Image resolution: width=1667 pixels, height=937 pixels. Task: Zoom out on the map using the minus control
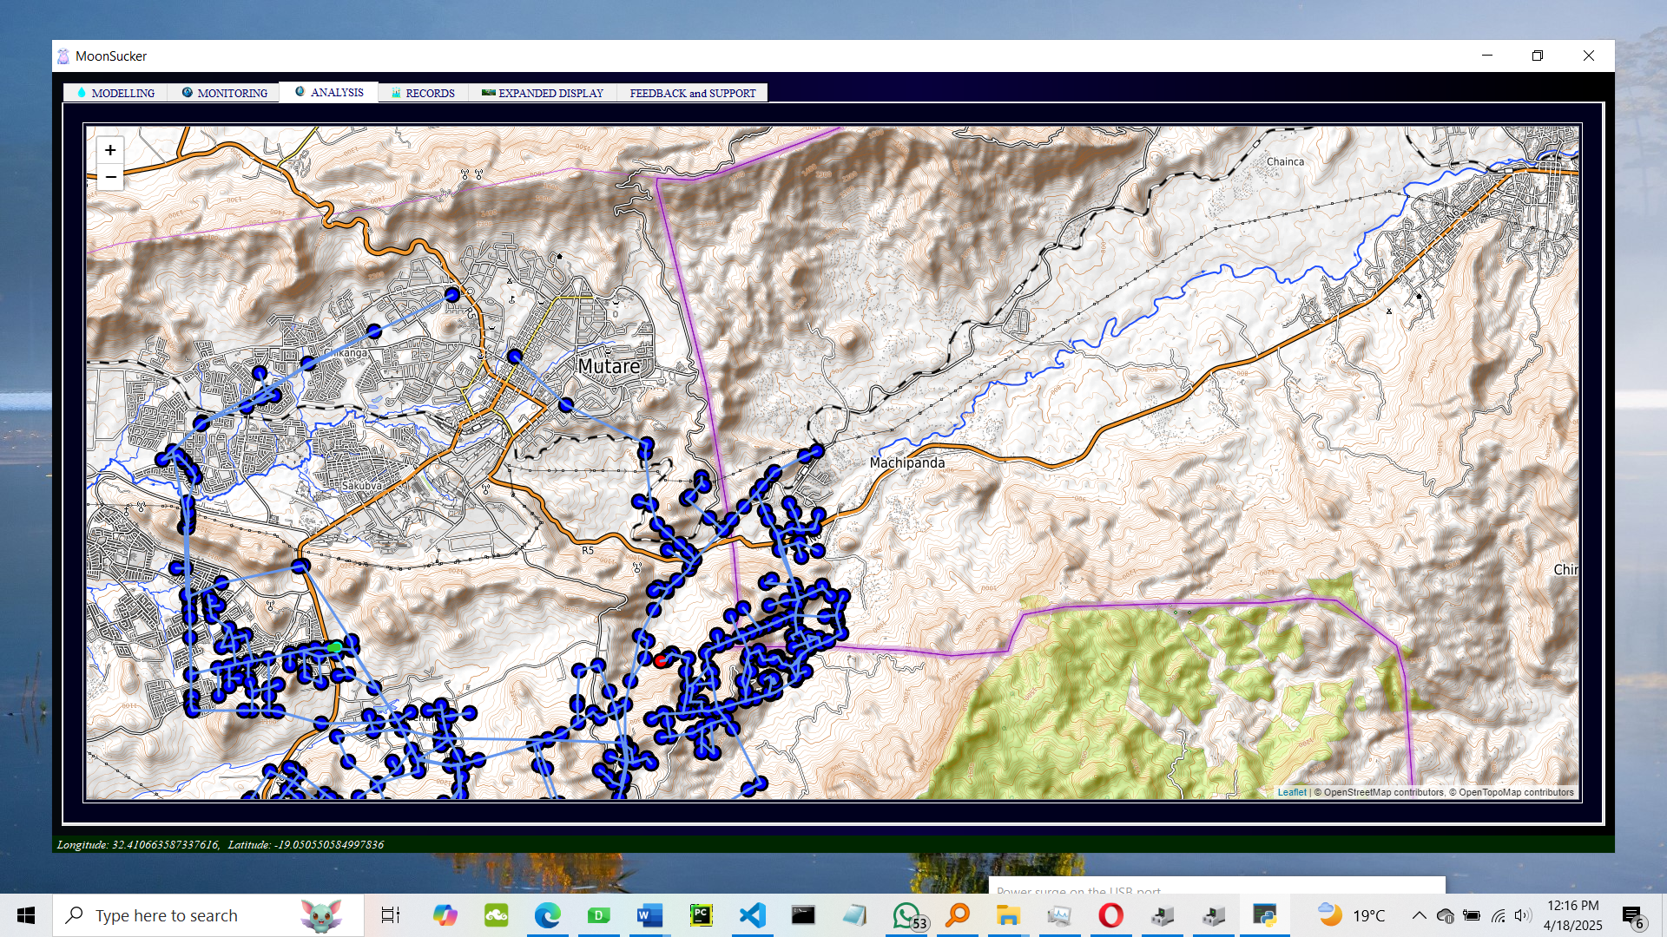click(x=110, y=176)
